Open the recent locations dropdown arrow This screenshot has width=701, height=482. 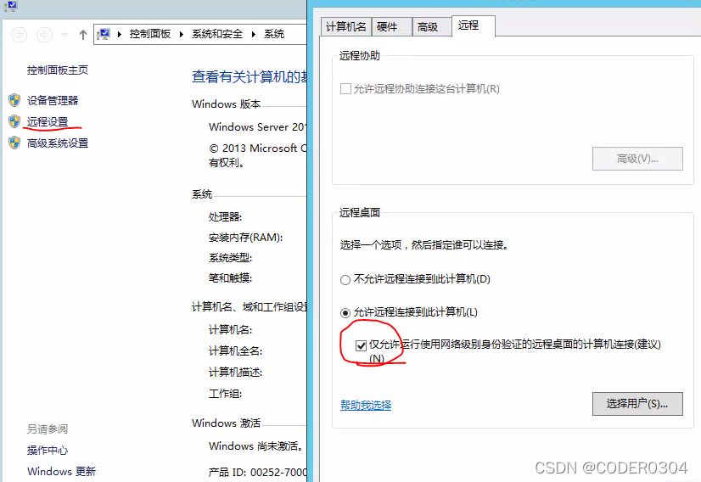64,35
